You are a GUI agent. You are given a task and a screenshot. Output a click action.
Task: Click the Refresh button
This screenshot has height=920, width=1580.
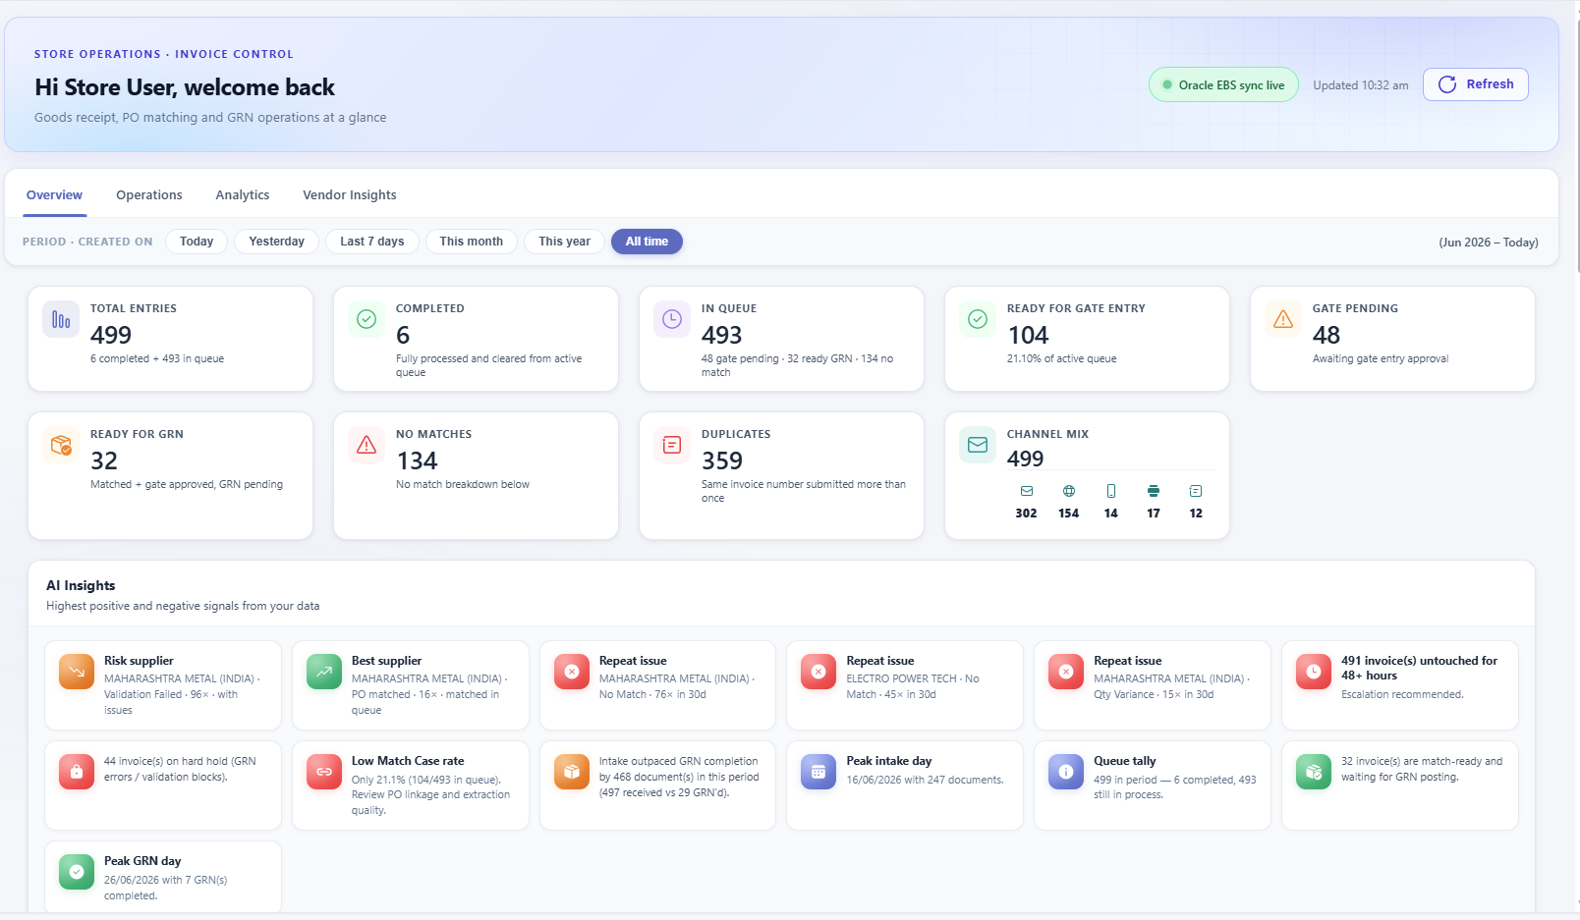click(x=1476, y=84)
